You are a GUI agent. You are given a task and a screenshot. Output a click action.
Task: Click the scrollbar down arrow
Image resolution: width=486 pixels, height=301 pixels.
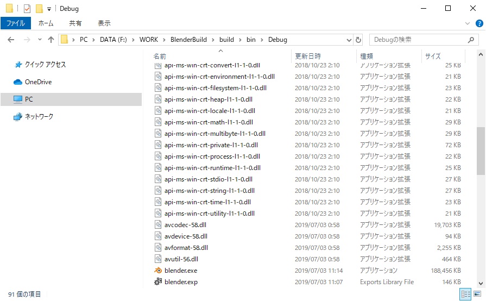pos(481,283)
